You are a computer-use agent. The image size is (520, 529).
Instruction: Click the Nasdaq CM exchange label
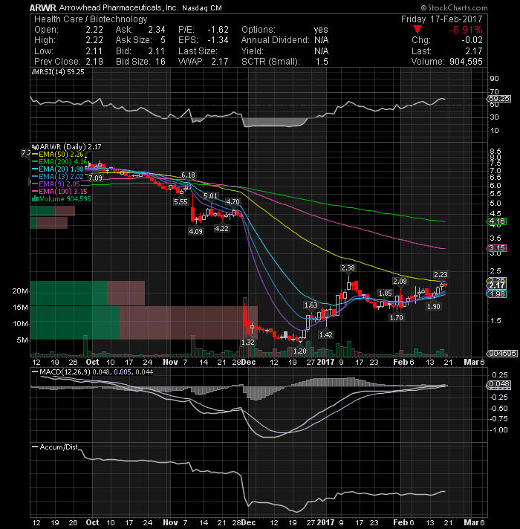[x=202, y=8]
